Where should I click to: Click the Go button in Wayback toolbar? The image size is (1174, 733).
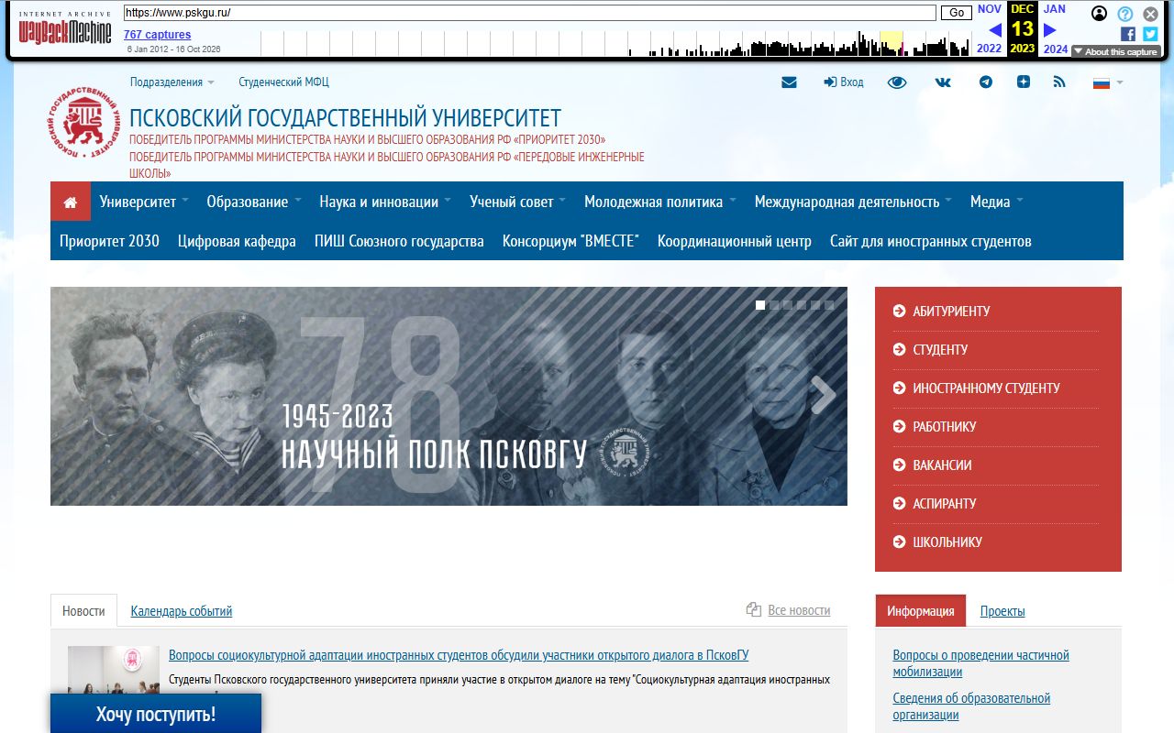coord(957,13)
